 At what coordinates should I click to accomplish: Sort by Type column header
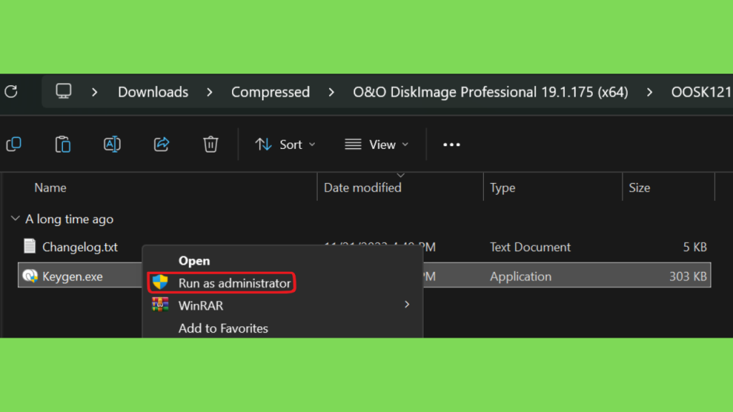coord(503,188)
